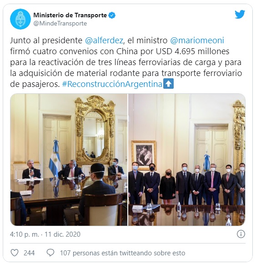256x264 pixels.
Task: Like the tweet with the heart icon
Action: coord(15,253)
